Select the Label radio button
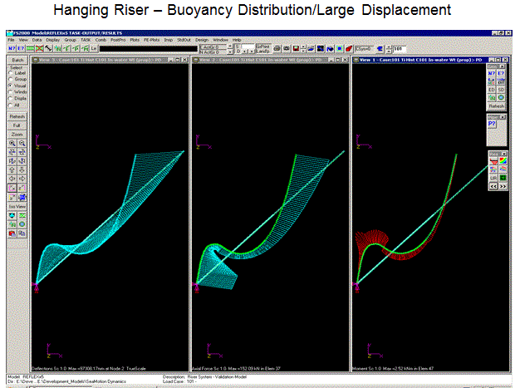Screen dimensions: 520x388 click(x=10, y=72)
